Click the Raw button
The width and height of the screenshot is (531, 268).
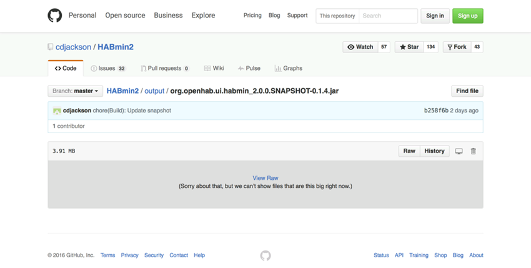409,151
